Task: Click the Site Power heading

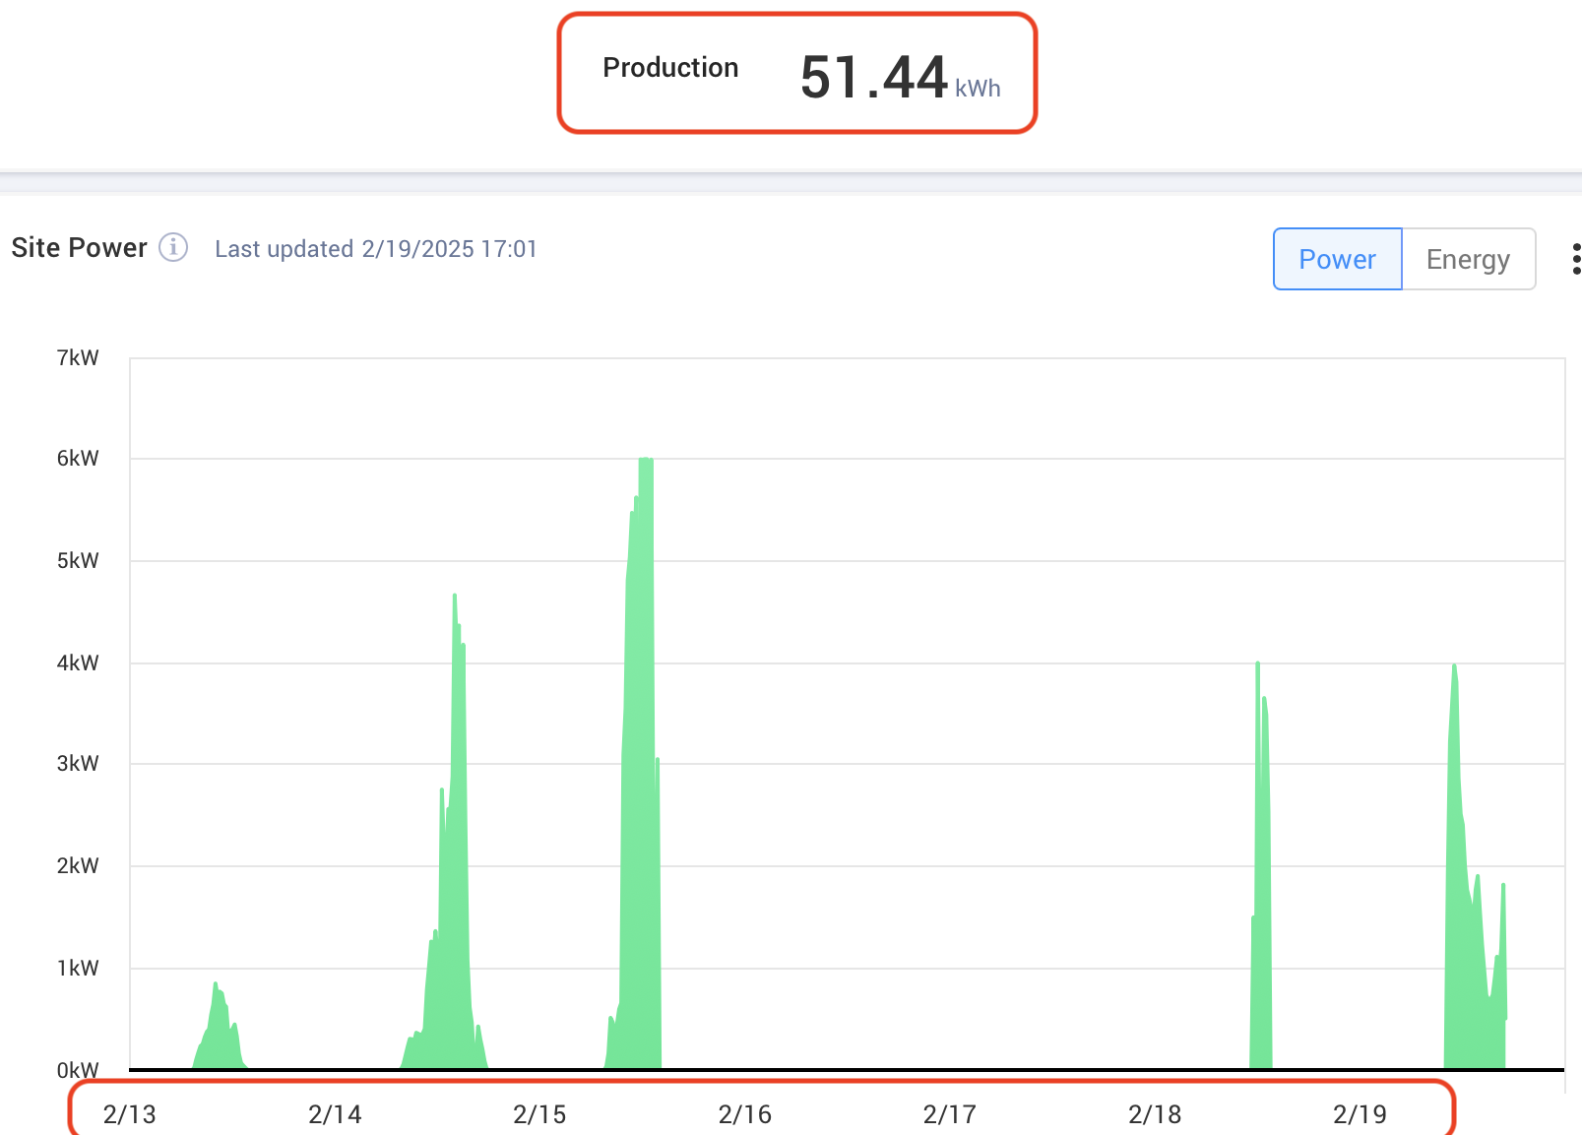Action: (80, 247)
